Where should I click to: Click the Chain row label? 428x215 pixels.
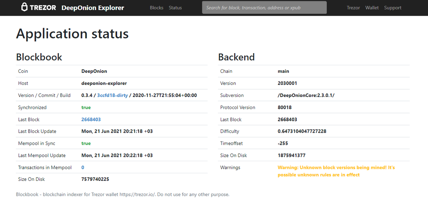tap(226, 71)
